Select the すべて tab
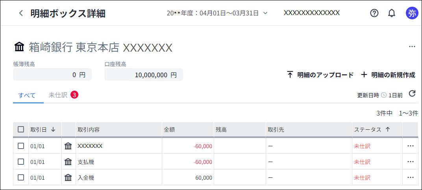The width and height of the screenshot is (422, 190). (x=27, y=95)
